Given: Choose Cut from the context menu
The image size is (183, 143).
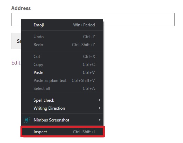Looking at the screenshot, I should coord(62,57).
